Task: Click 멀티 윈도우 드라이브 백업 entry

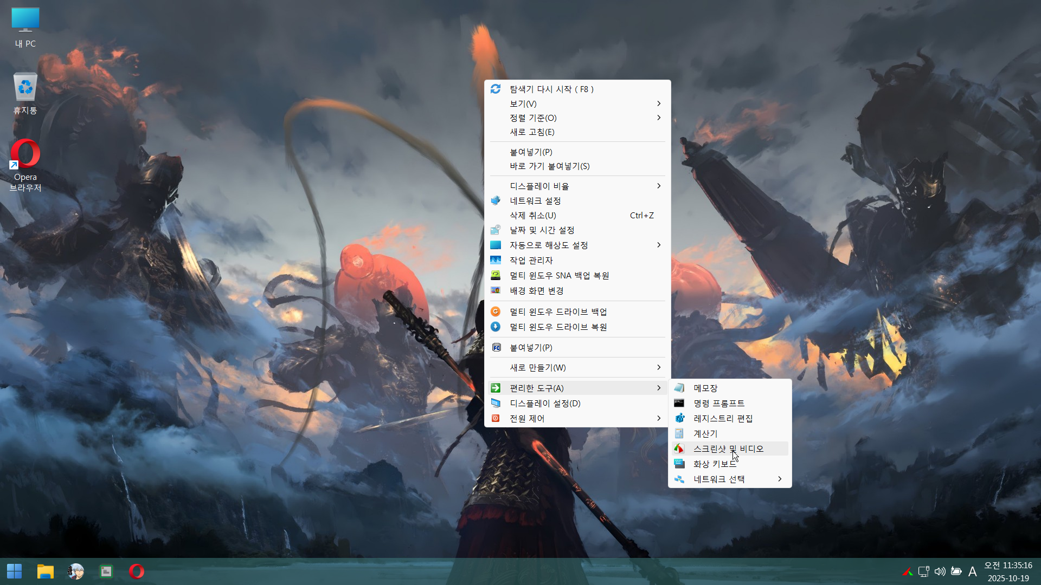Action: (x=558, y=311)
